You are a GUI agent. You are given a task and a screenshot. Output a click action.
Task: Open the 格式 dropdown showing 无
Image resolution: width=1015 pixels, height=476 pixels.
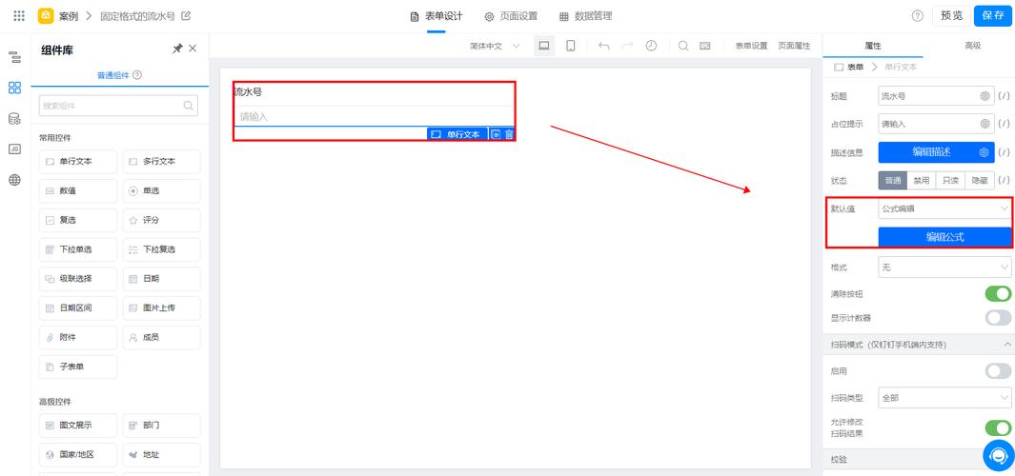point(944,267)
